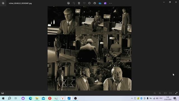Image resolution: width=179 pixels, height=101 pixels.
Task: Open taskbar Search
Action: (10, 98)
